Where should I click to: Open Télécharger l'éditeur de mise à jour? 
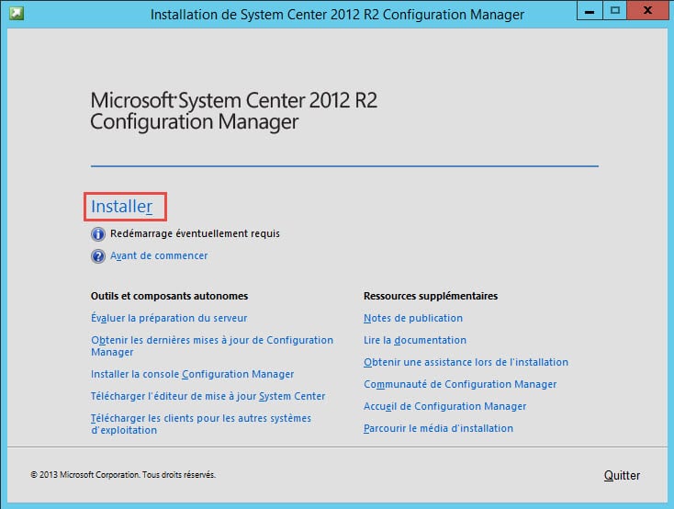click(x=208, y=396)
